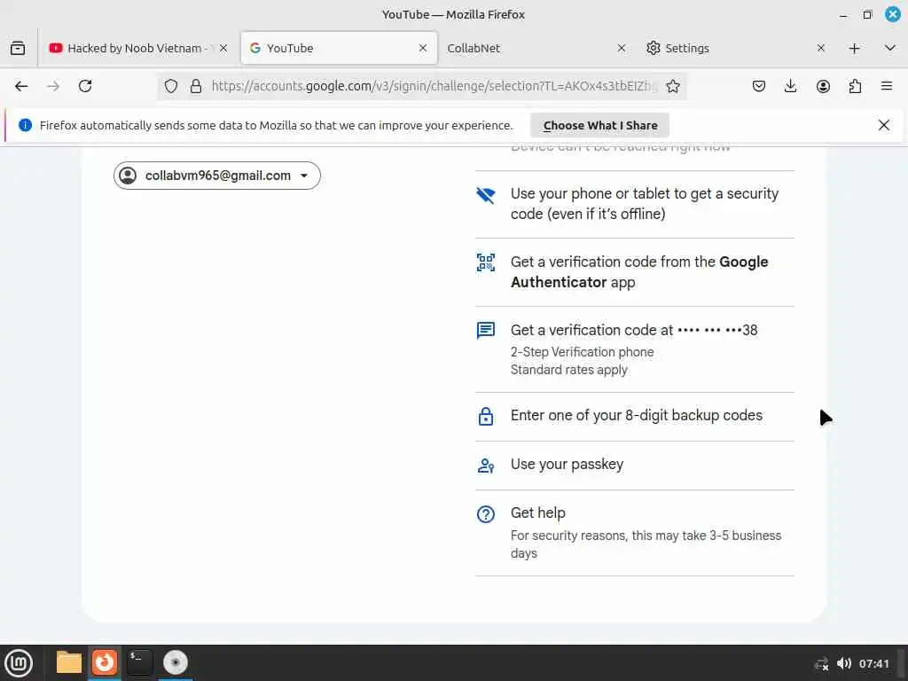Image resolution: width=908 pixels, height=681 pixels.
Task: Click 'Standard rates apply' text
Action: point(568,370)
